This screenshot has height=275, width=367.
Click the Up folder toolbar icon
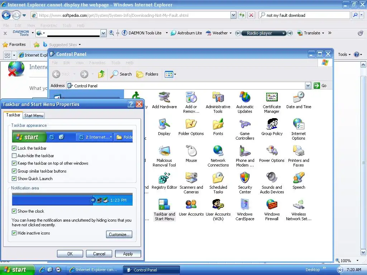point(101,74)
